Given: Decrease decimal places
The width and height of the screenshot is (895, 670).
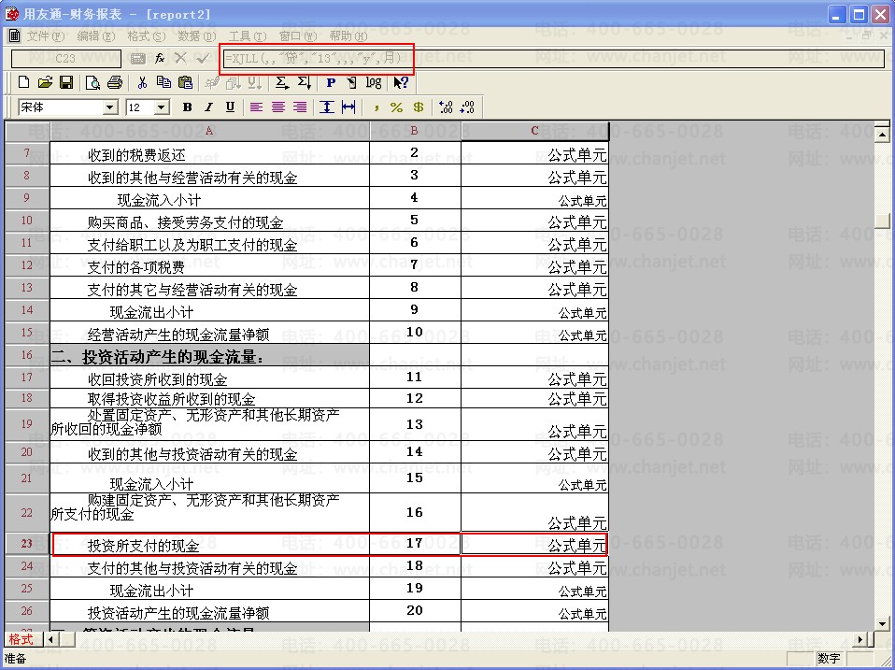Looking at the screenshot, I should (467, 107).
